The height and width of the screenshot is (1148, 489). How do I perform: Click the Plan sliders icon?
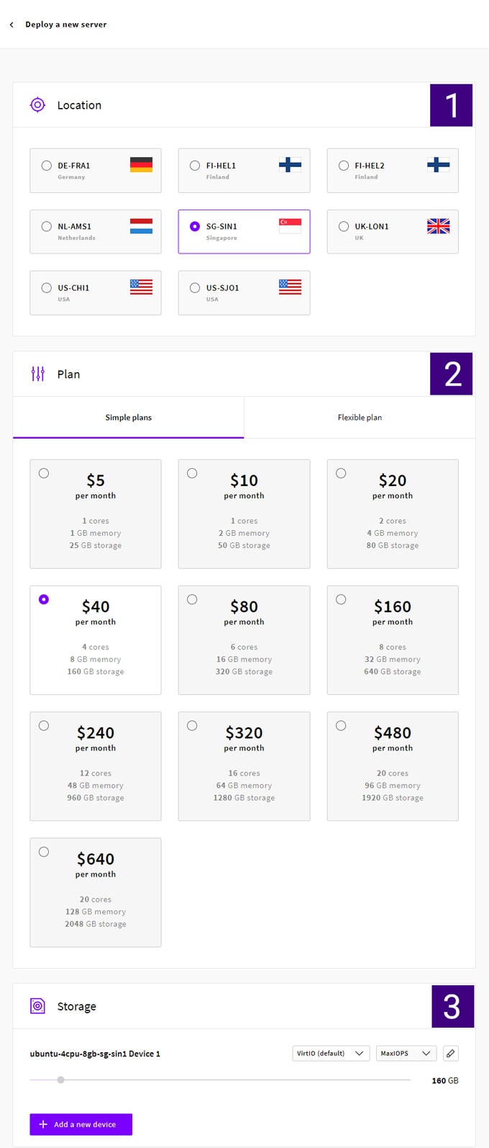coord(37,374)
